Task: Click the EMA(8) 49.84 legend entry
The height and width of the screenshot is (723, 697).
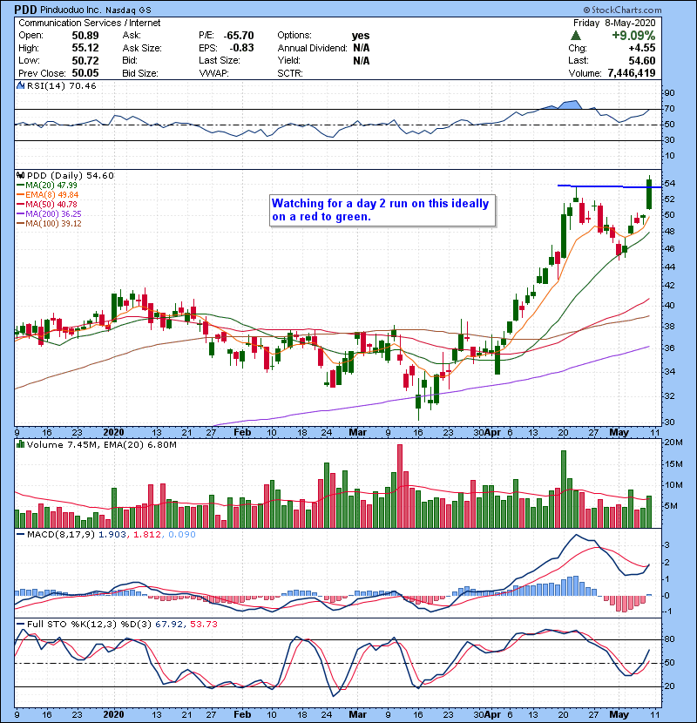Action: point(48,194)
